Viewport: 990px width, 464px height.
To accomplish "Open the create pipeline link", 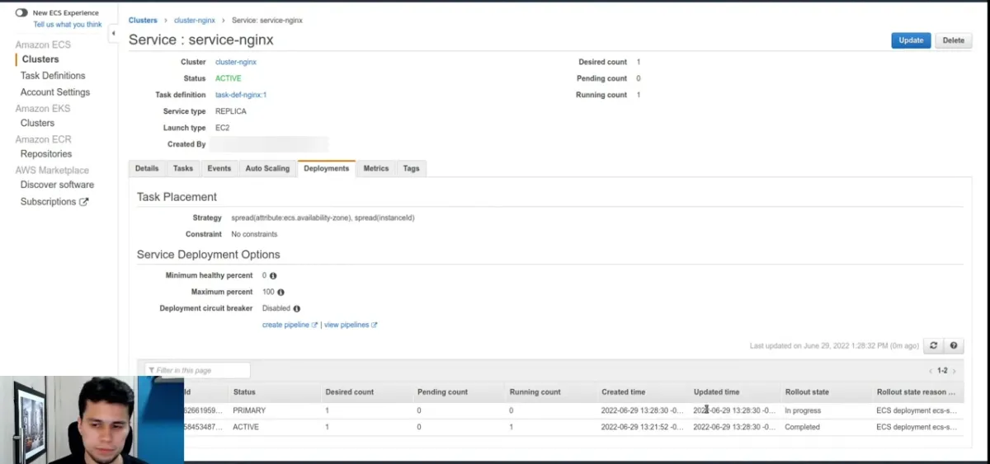I will [x=290, y=326].
